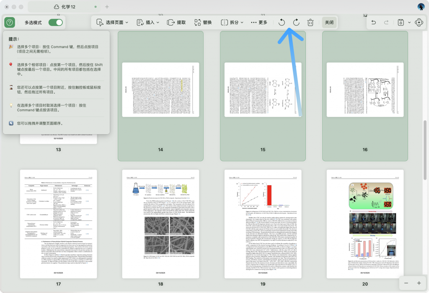The width and height of the screenshot is (429, 293).
Task: Click the save document icon
Action: [x=401, y=23]
